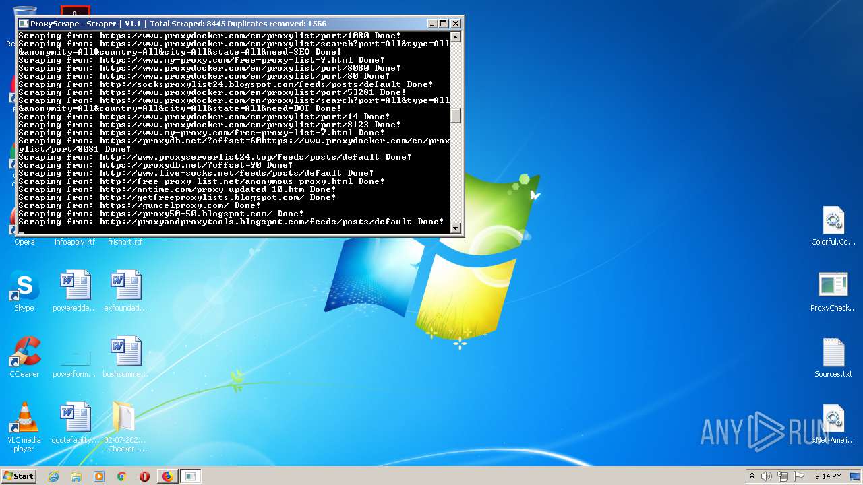Select the xNet-Ameli file icon

tap(833, 424)
